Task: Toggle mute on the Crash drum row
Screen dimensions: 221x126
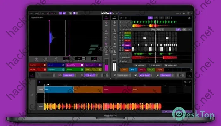Action: click(120, 33)
